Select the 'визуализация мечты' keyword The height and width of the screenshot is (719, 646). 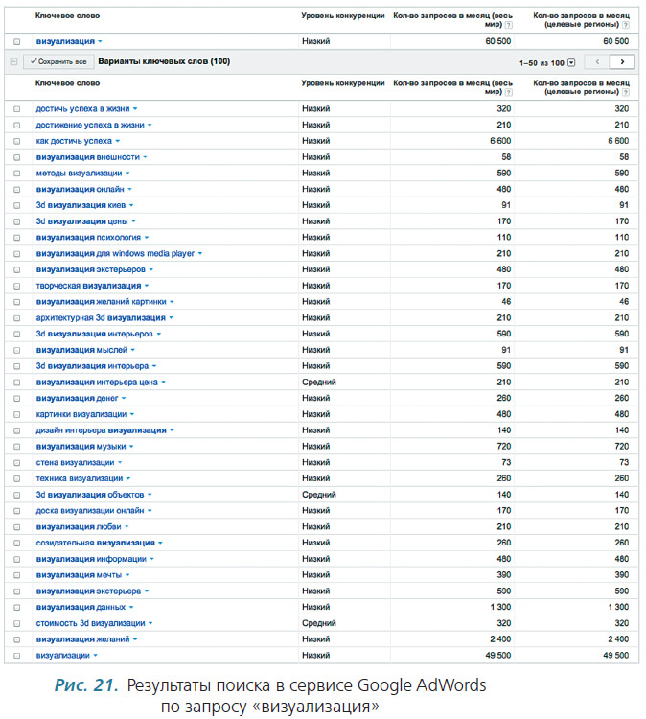click(x=79, y=575)
